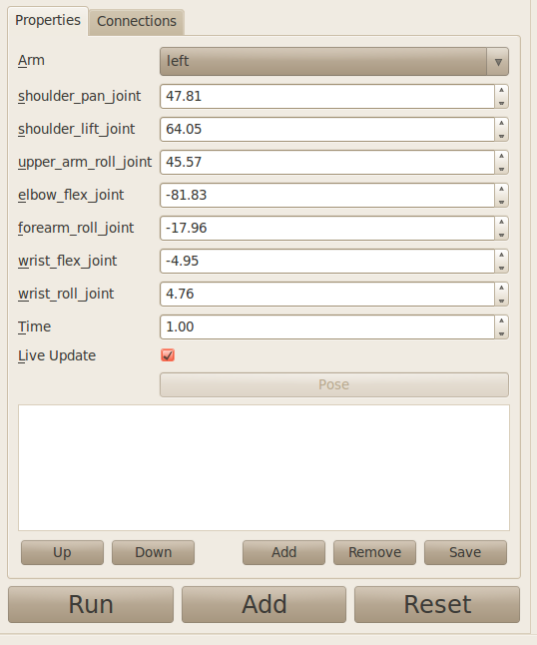The height and width of the screenshot is (645, 537).
Task: Increment upper_arm_roll_joint spinner up arrow
Action: (501, 157)
